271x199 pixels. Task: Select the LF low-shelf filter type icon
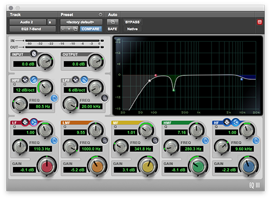click(34, 123)
